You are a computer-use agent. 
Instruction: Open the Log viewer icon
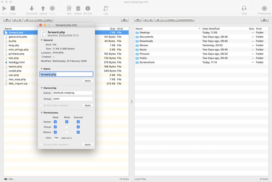[106, 9]
